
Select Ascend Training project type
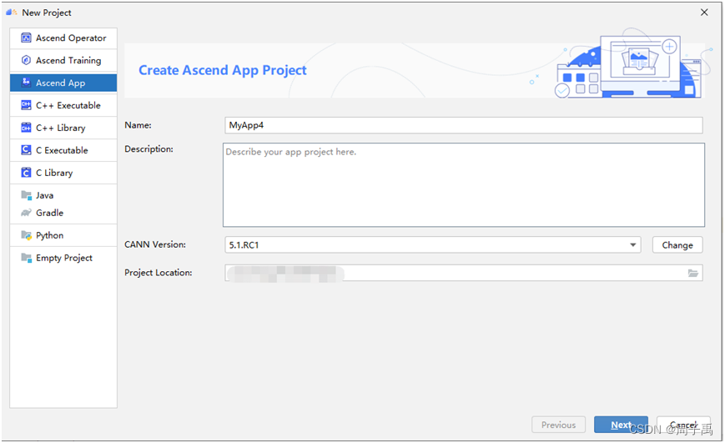click(x=63, y=60)
